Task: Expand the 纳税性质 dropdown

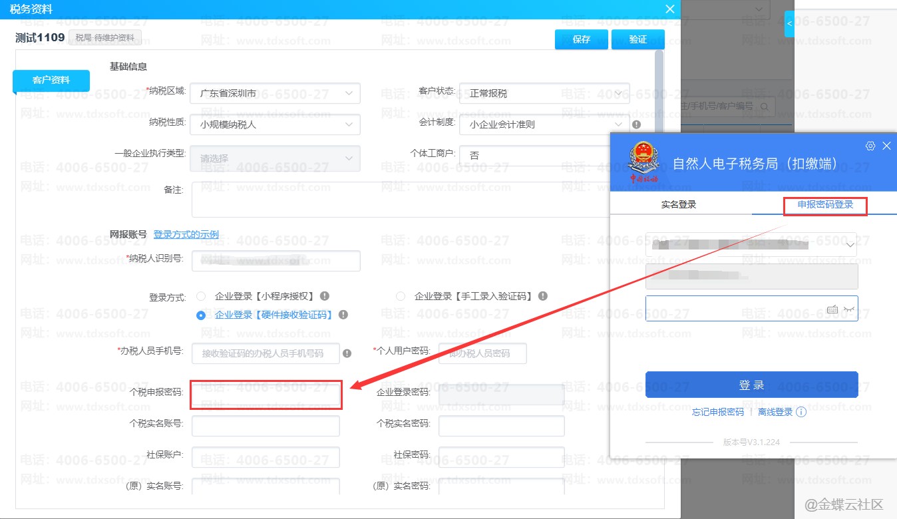Action: (275, 124)
